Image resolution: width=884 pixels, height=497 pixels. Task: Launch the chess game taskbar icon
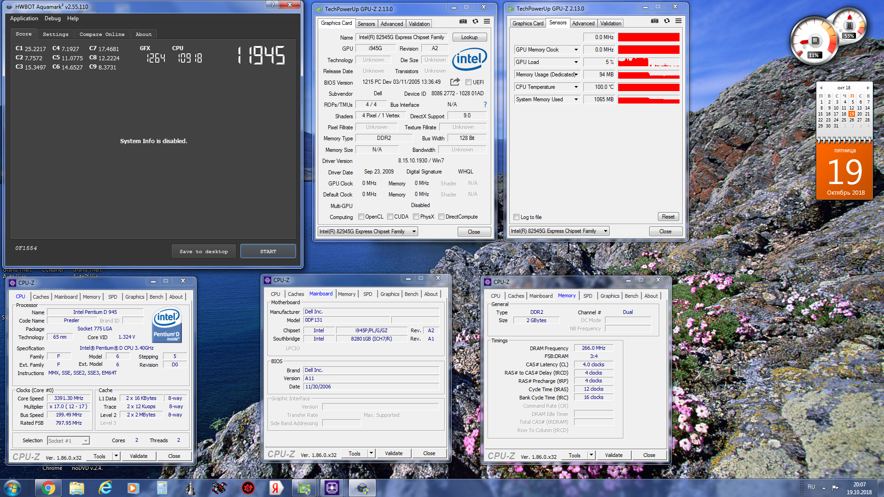tap(191, 488)
